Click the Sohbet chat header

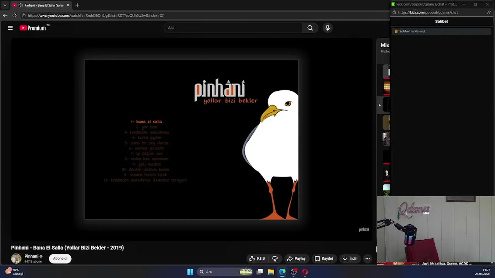point(442,22)
